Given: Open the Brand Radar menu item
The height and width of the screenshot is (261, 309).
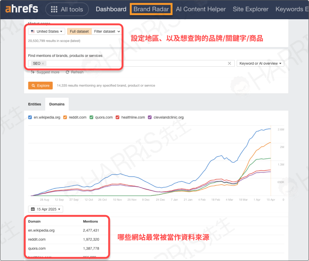Looking at the screenshot, I should coord(151,9).
